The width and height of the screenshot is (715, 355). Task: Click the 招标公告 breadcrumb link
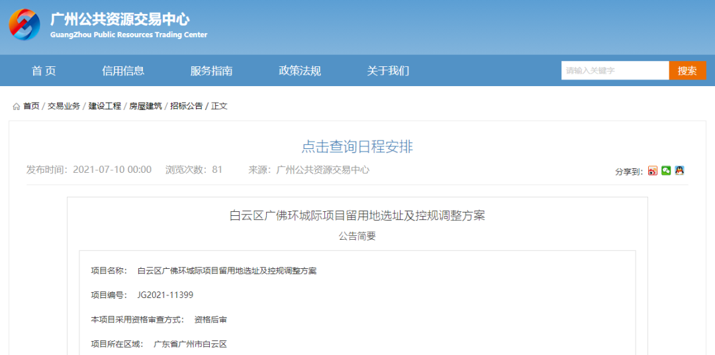tap(187, 106)
